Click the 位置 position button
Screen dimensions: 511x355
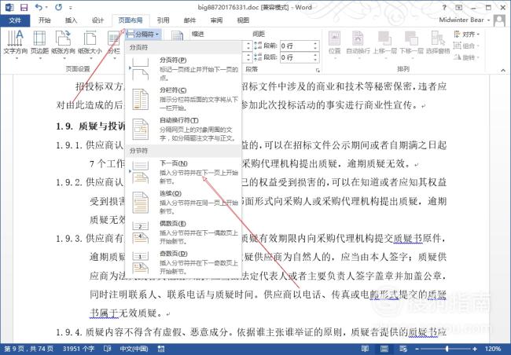[335, 45]
